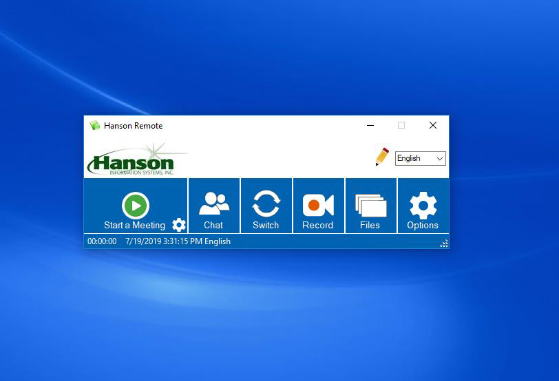Open meeting settings gear beside Start a Meeting
This screenshot has width=559, height=381.
pos(179,225)
